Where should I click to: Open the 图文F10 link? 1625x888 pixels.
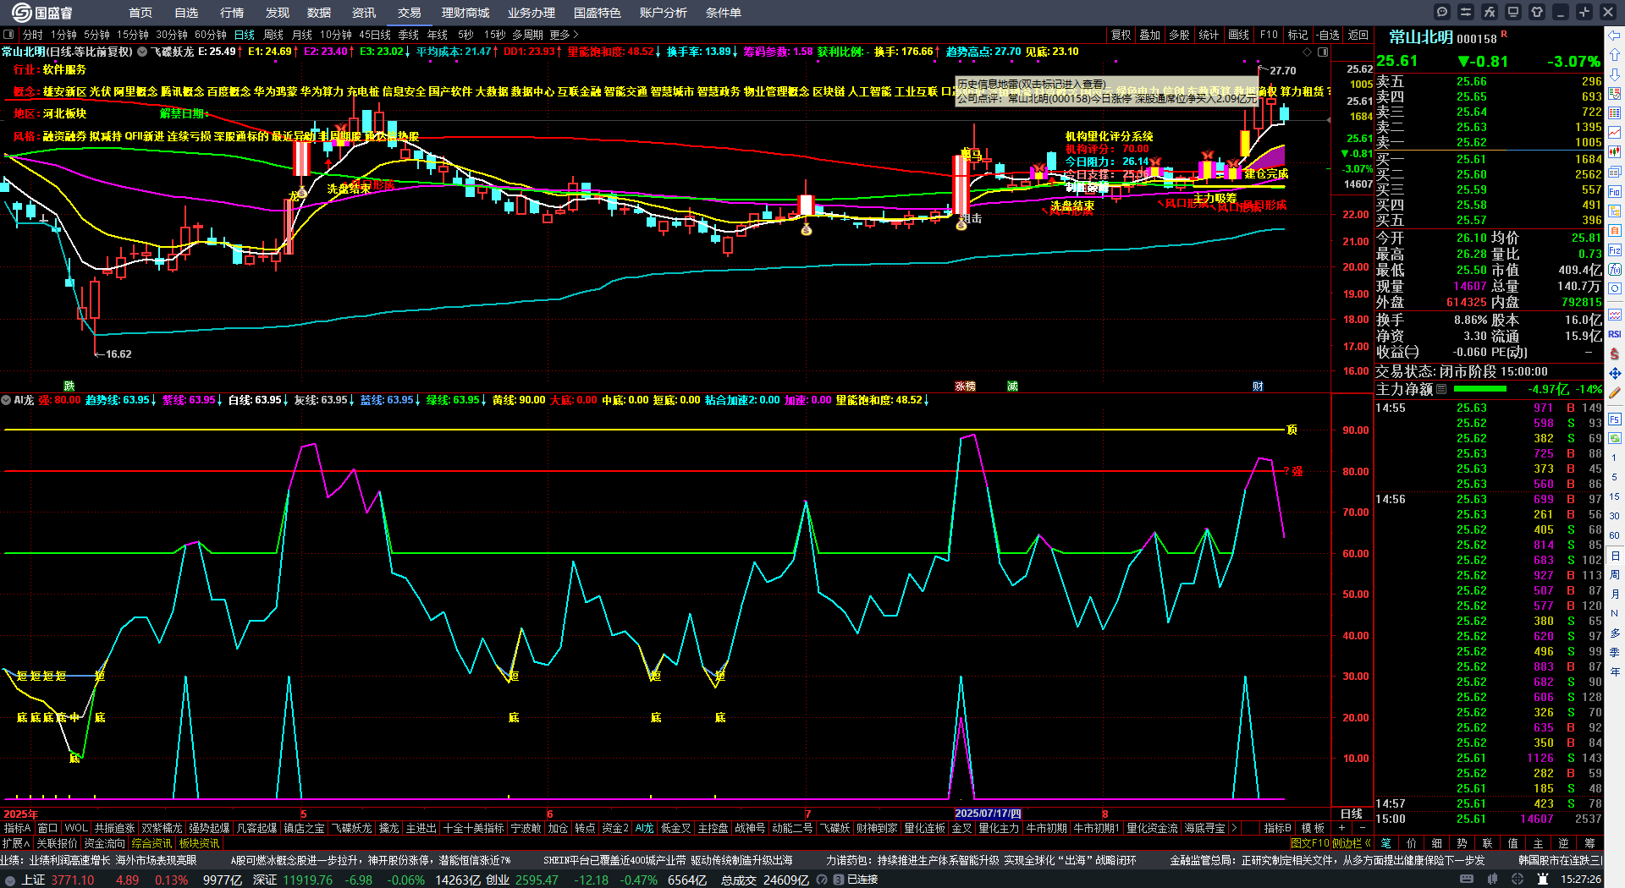pos(1310,843)
